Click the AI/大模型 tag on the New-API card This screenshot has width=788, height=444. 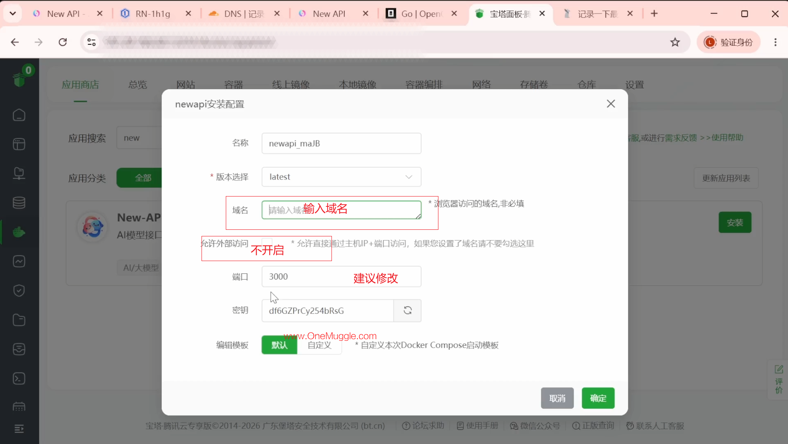coord(141,268)
